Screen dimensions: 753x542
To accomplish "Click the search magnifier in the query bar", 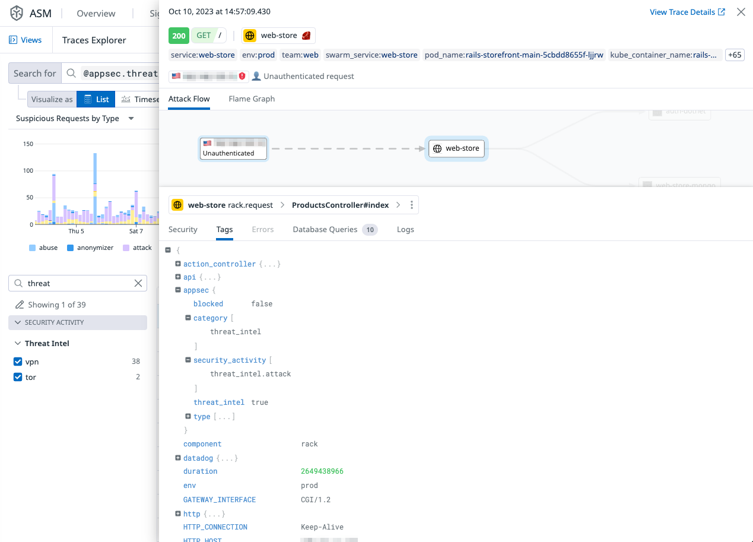I will tap(71, 74).
